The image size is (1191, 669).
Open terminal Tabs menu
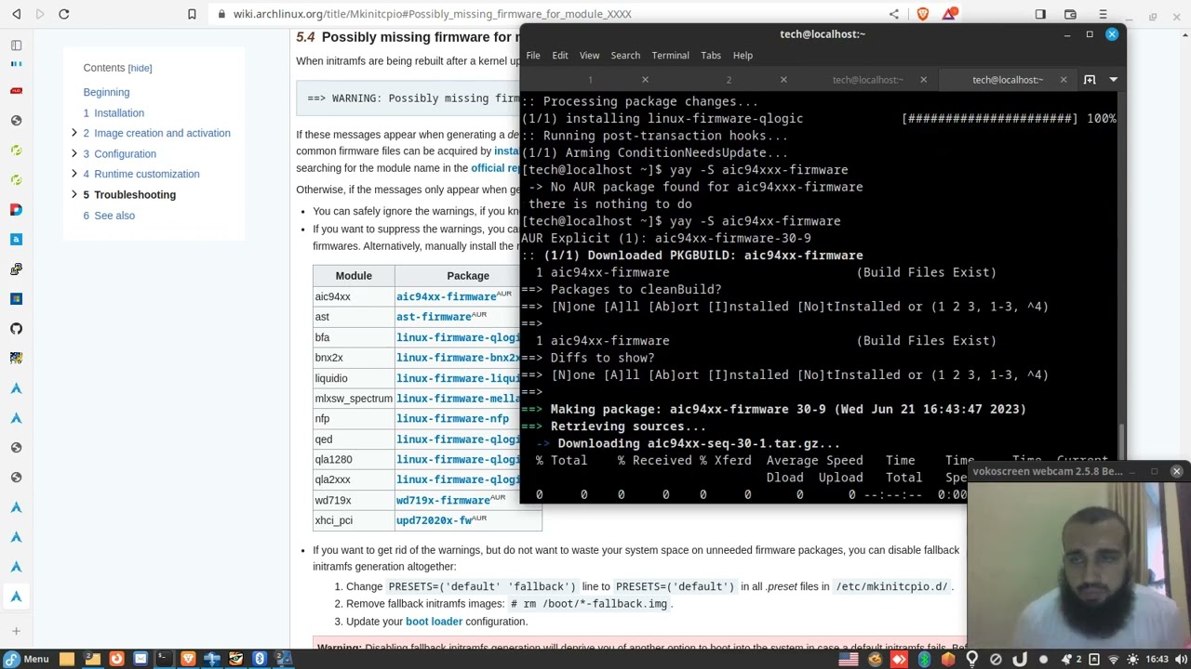[711, 55]
